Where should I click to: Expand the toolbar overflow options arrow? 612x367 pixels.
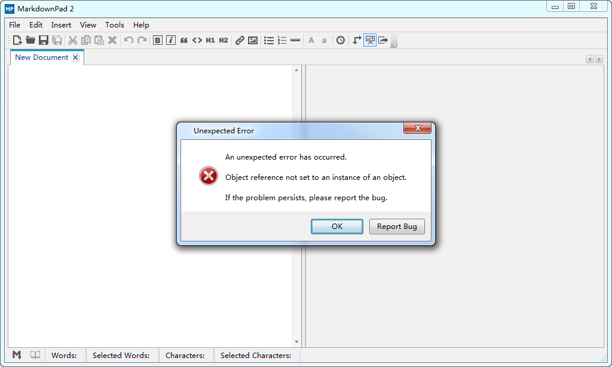[x=394, y=43]
